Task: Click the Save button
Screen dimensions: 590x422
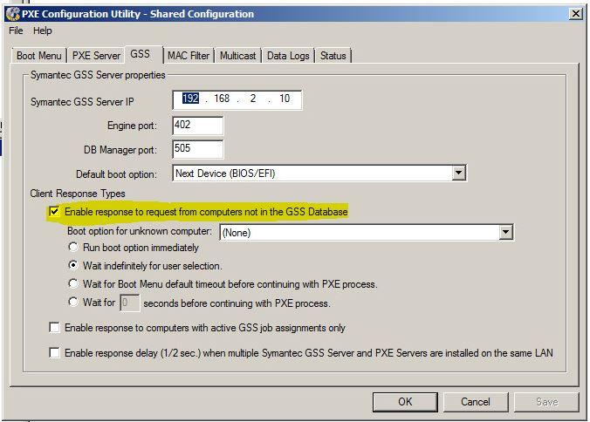Action: tap(546, 402)
